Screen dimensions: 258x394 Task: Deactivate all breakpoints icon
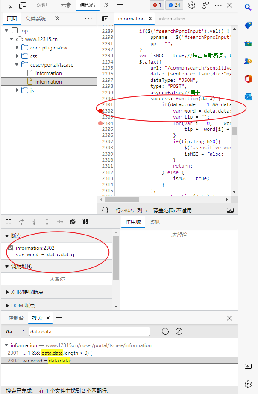pos(73,222)
